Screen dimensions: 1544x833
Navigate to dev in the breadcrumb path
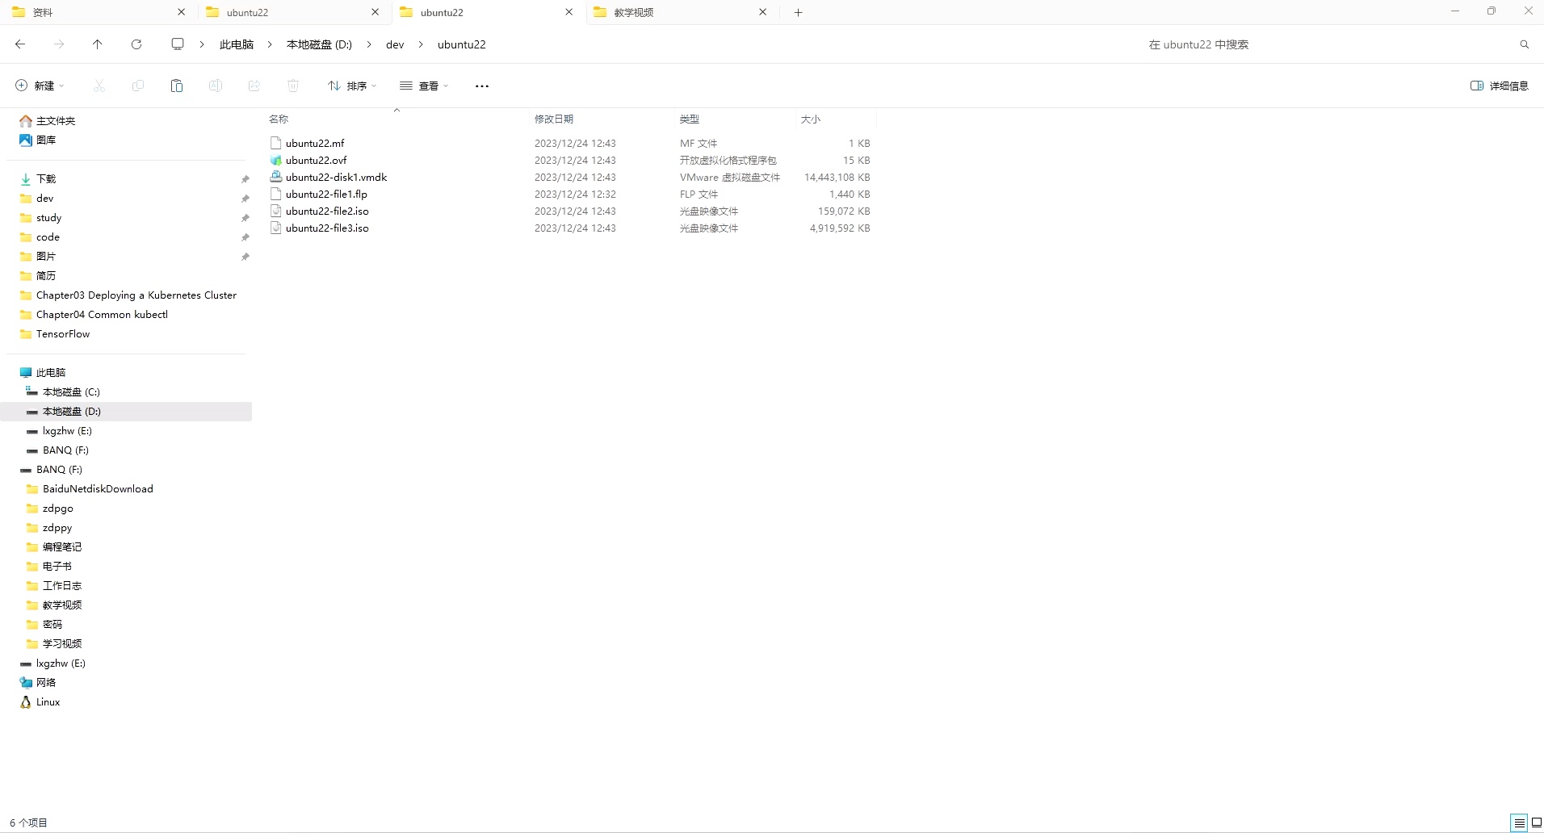click(x=394, y=44)
